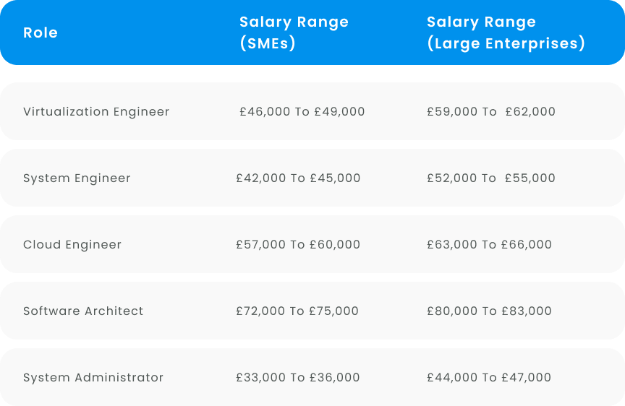Click the £42,000 To £45,000 salary cell
The width and height of the screenshot is (625, 406).
[x=298, y=178]
